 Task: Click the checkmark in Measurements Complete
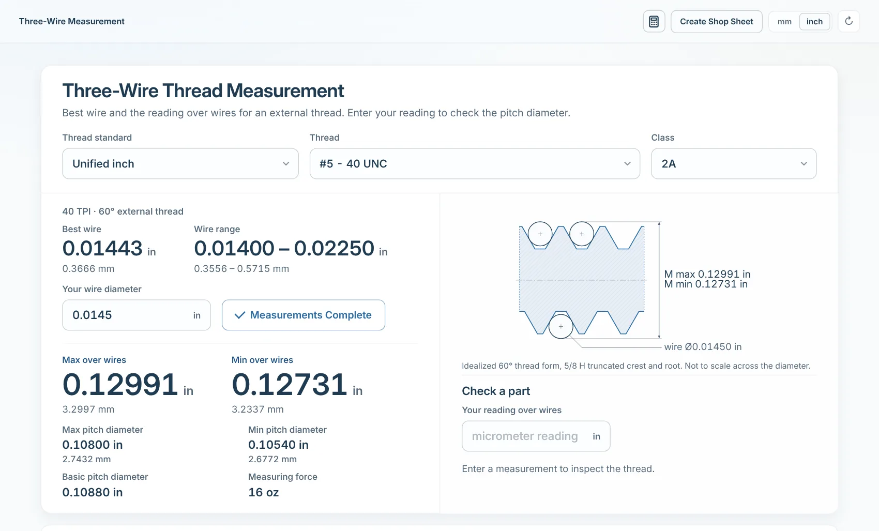(240, 315)
